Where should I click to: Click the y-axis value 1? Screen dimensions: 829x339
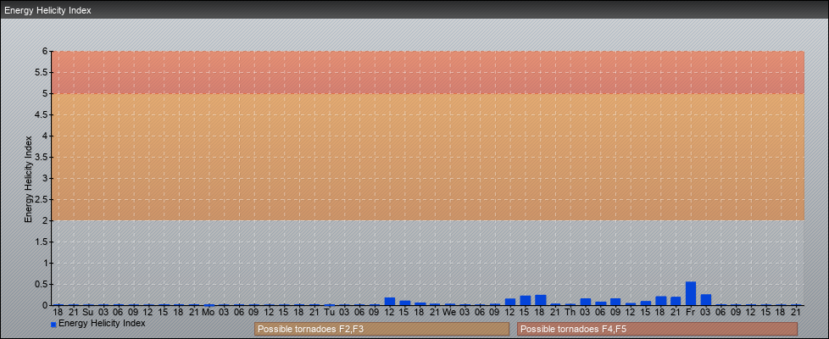(46, 263)
